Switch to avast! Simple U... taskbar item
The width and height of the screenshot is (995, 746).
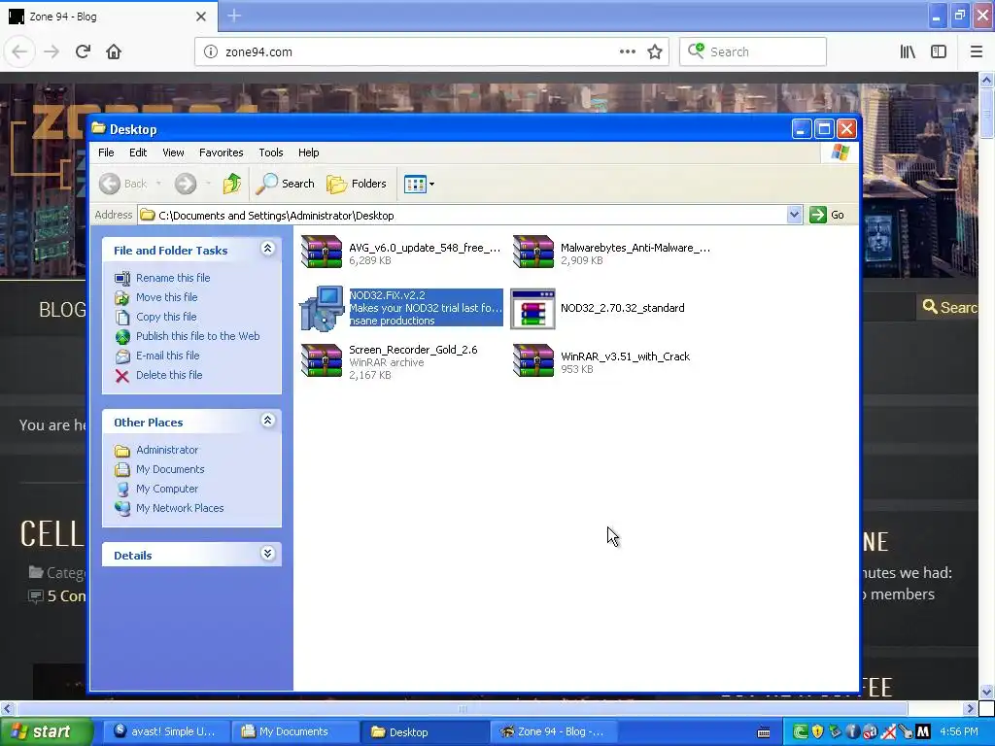coord(165,732)
